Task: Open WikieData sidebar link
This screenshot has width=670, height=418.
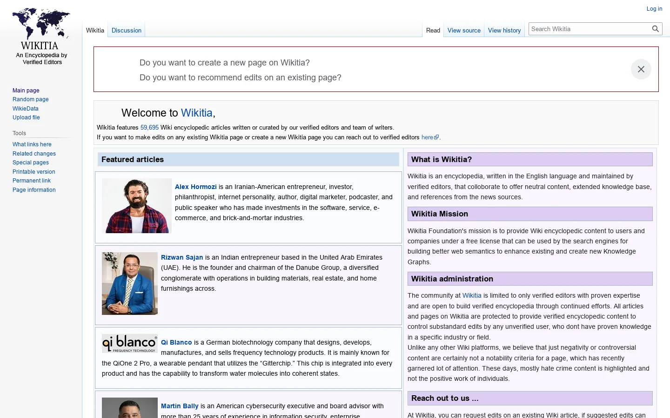Action: click(x=26, y=109)
